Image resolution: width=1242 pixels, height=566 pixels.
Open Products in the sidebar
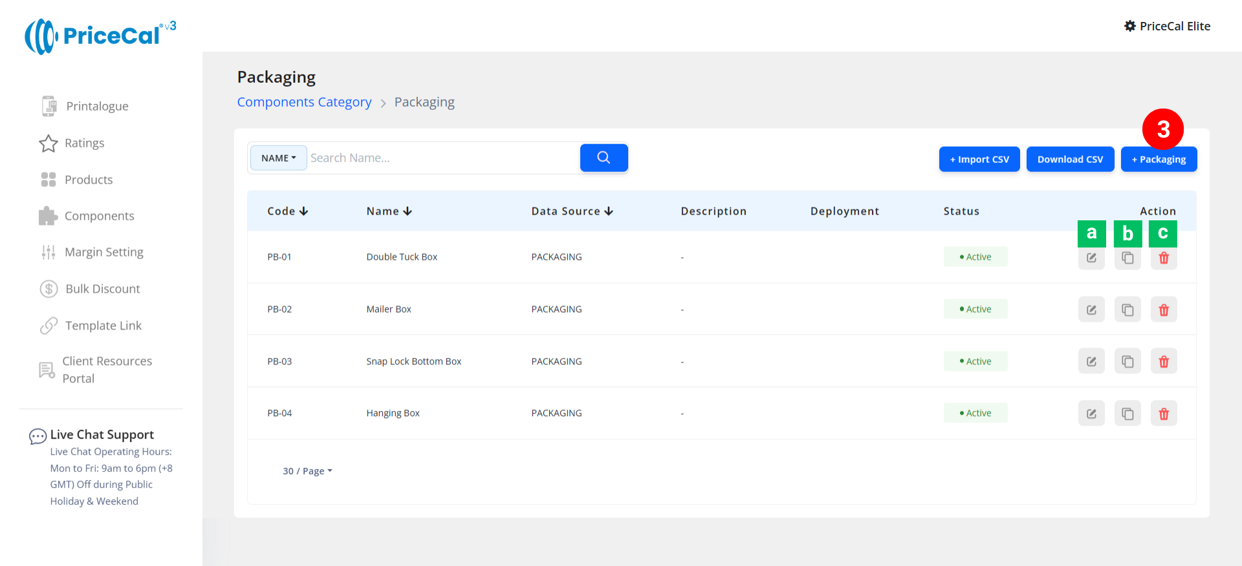tap(89, 180)
